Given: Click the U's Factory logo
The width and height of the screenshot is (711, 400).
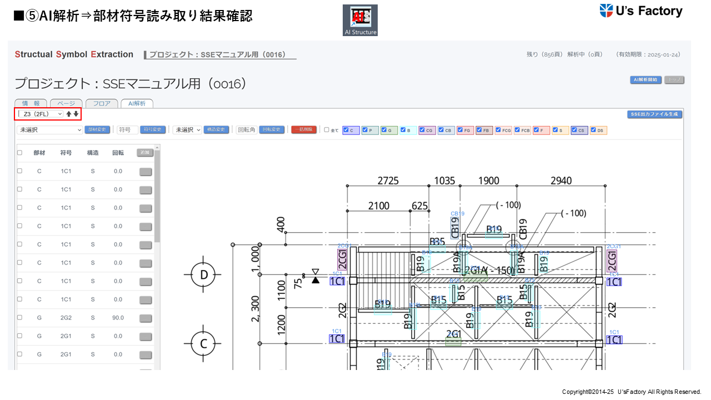Looking at the screenshot, I should [640, 11].
